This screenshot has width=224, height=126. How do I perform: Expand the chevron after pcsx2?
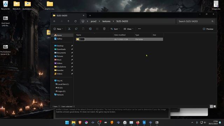(x=99, y=21)
